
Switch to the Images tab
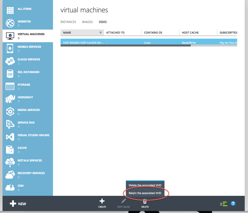click(87, 22)
